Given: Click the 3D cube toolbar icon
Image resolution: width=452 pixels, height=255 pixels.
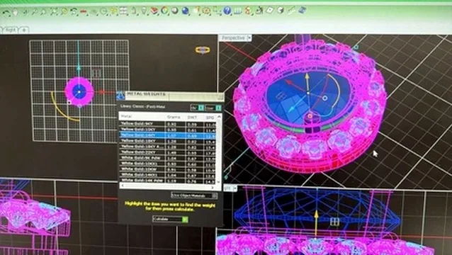Looking at the screenshot, I should (281, 11).
